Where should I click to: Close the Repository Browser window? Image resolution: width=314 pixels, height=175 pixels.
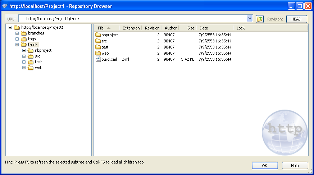(308, 6)
